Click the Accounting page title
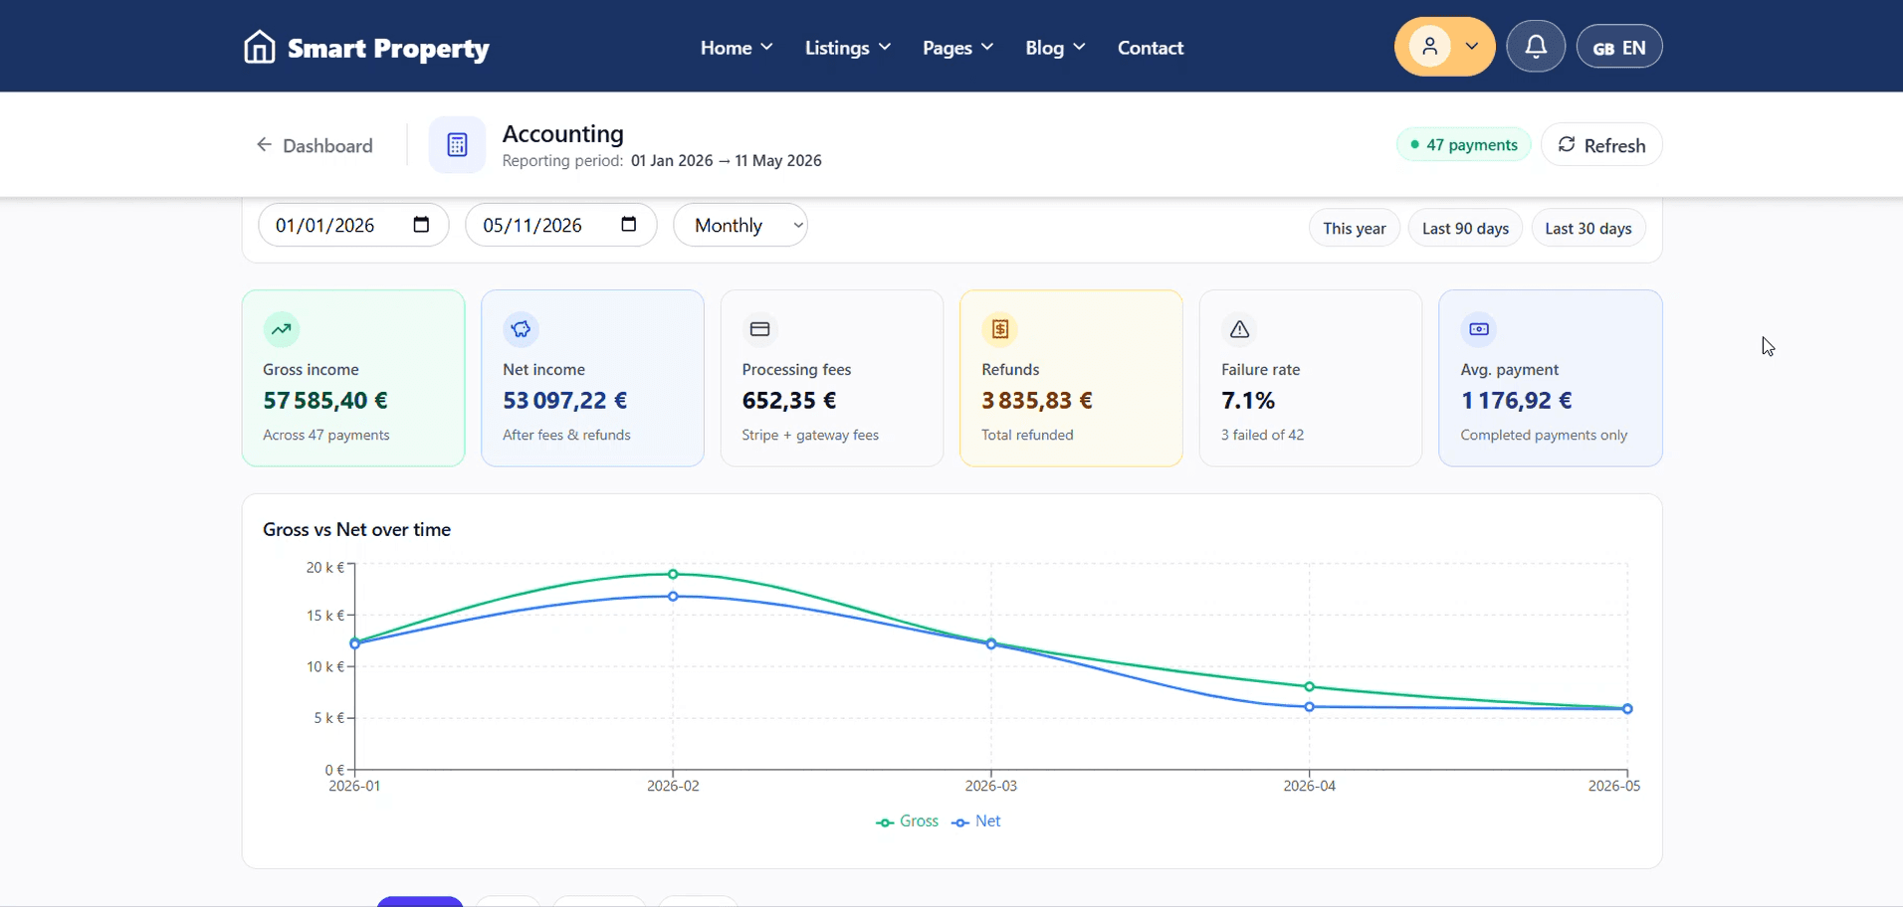 (562, 134)
